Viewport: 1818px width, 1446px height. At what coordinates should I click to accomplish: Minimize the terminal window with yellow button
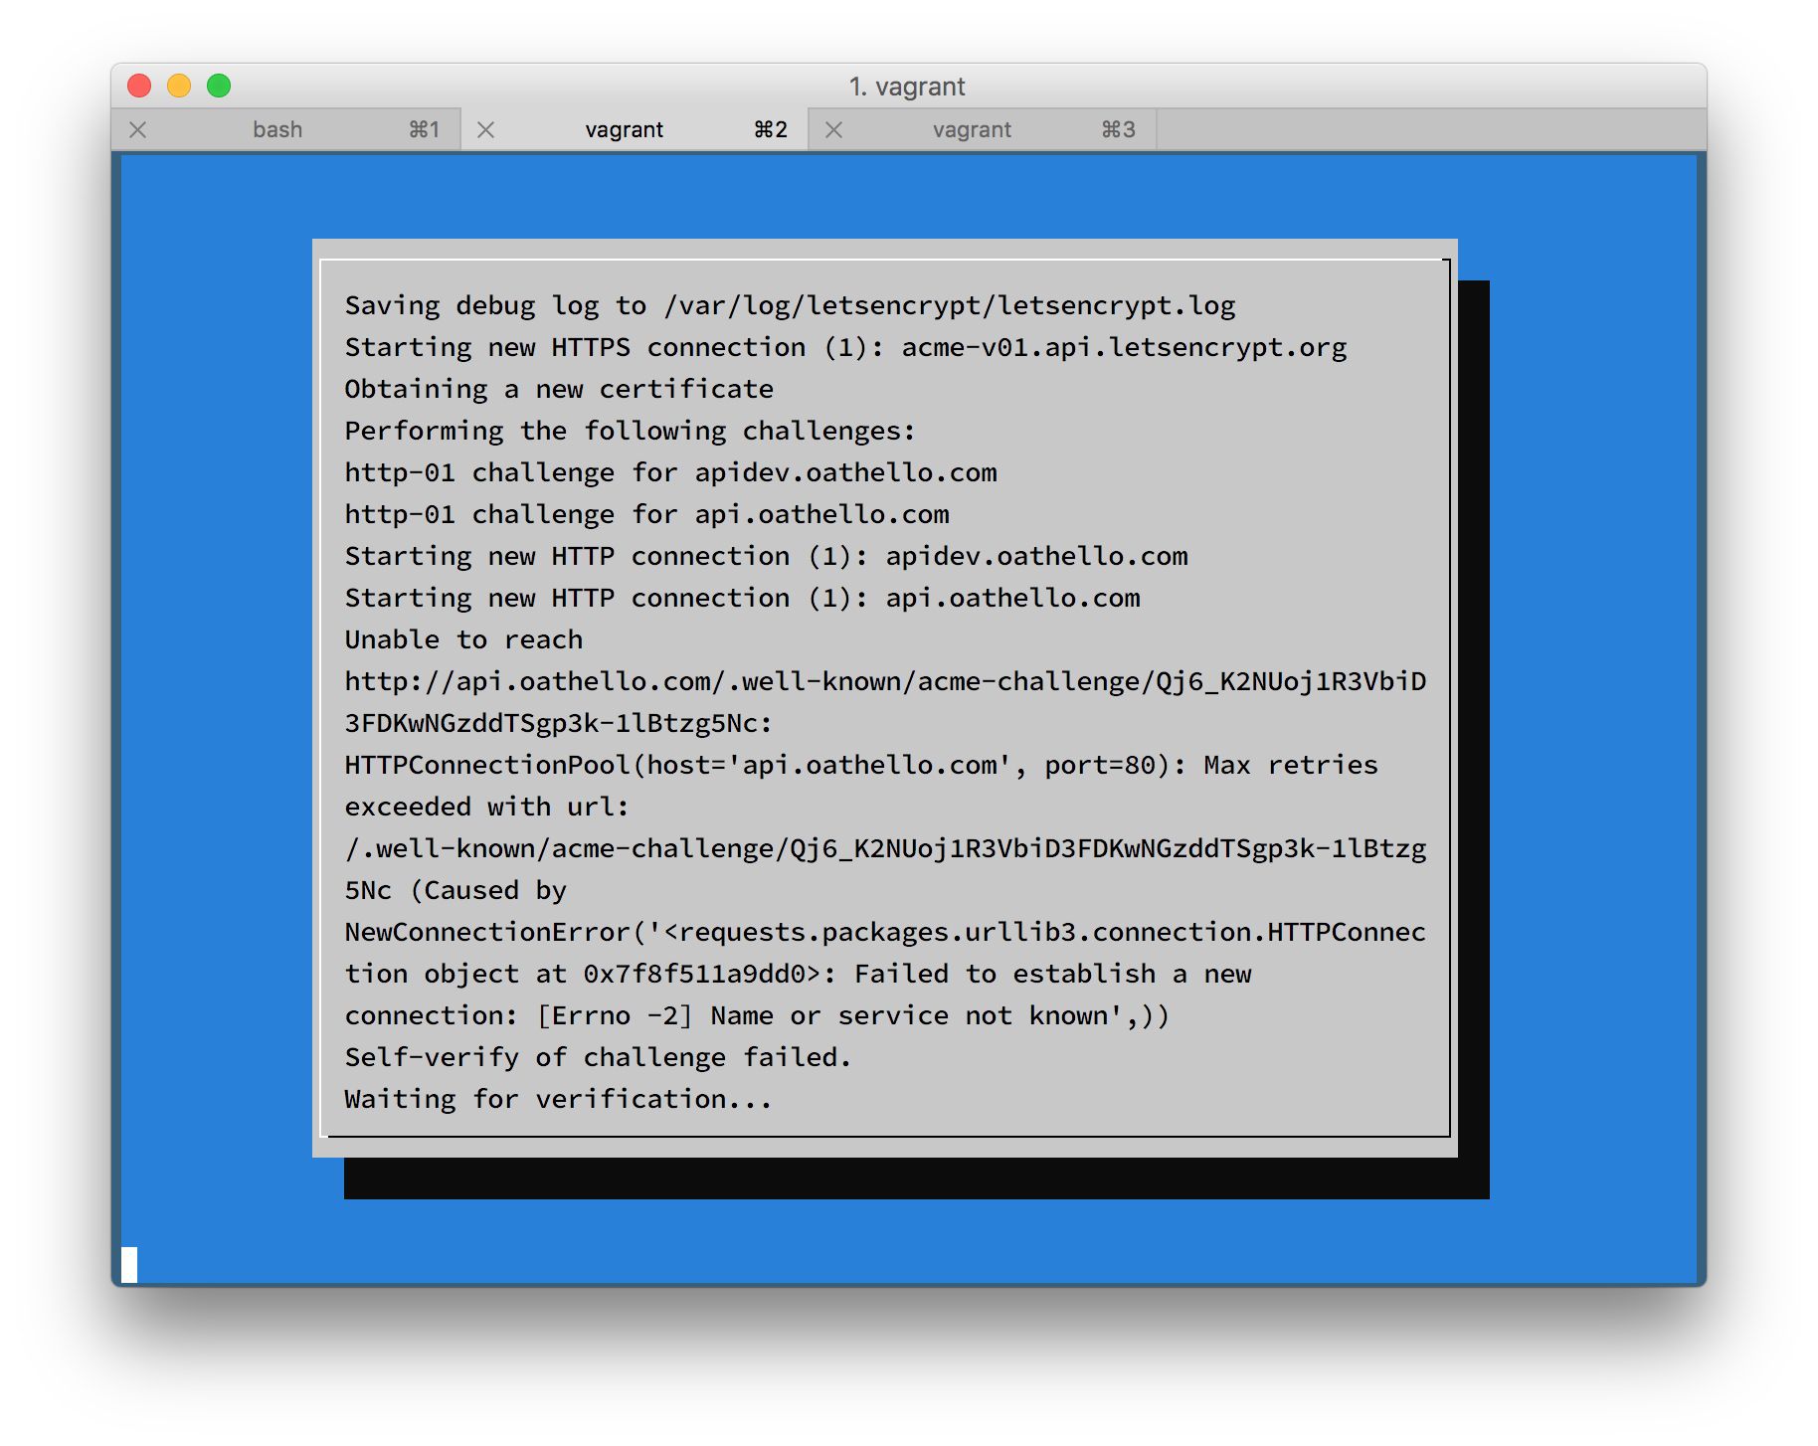click(179, 87)
